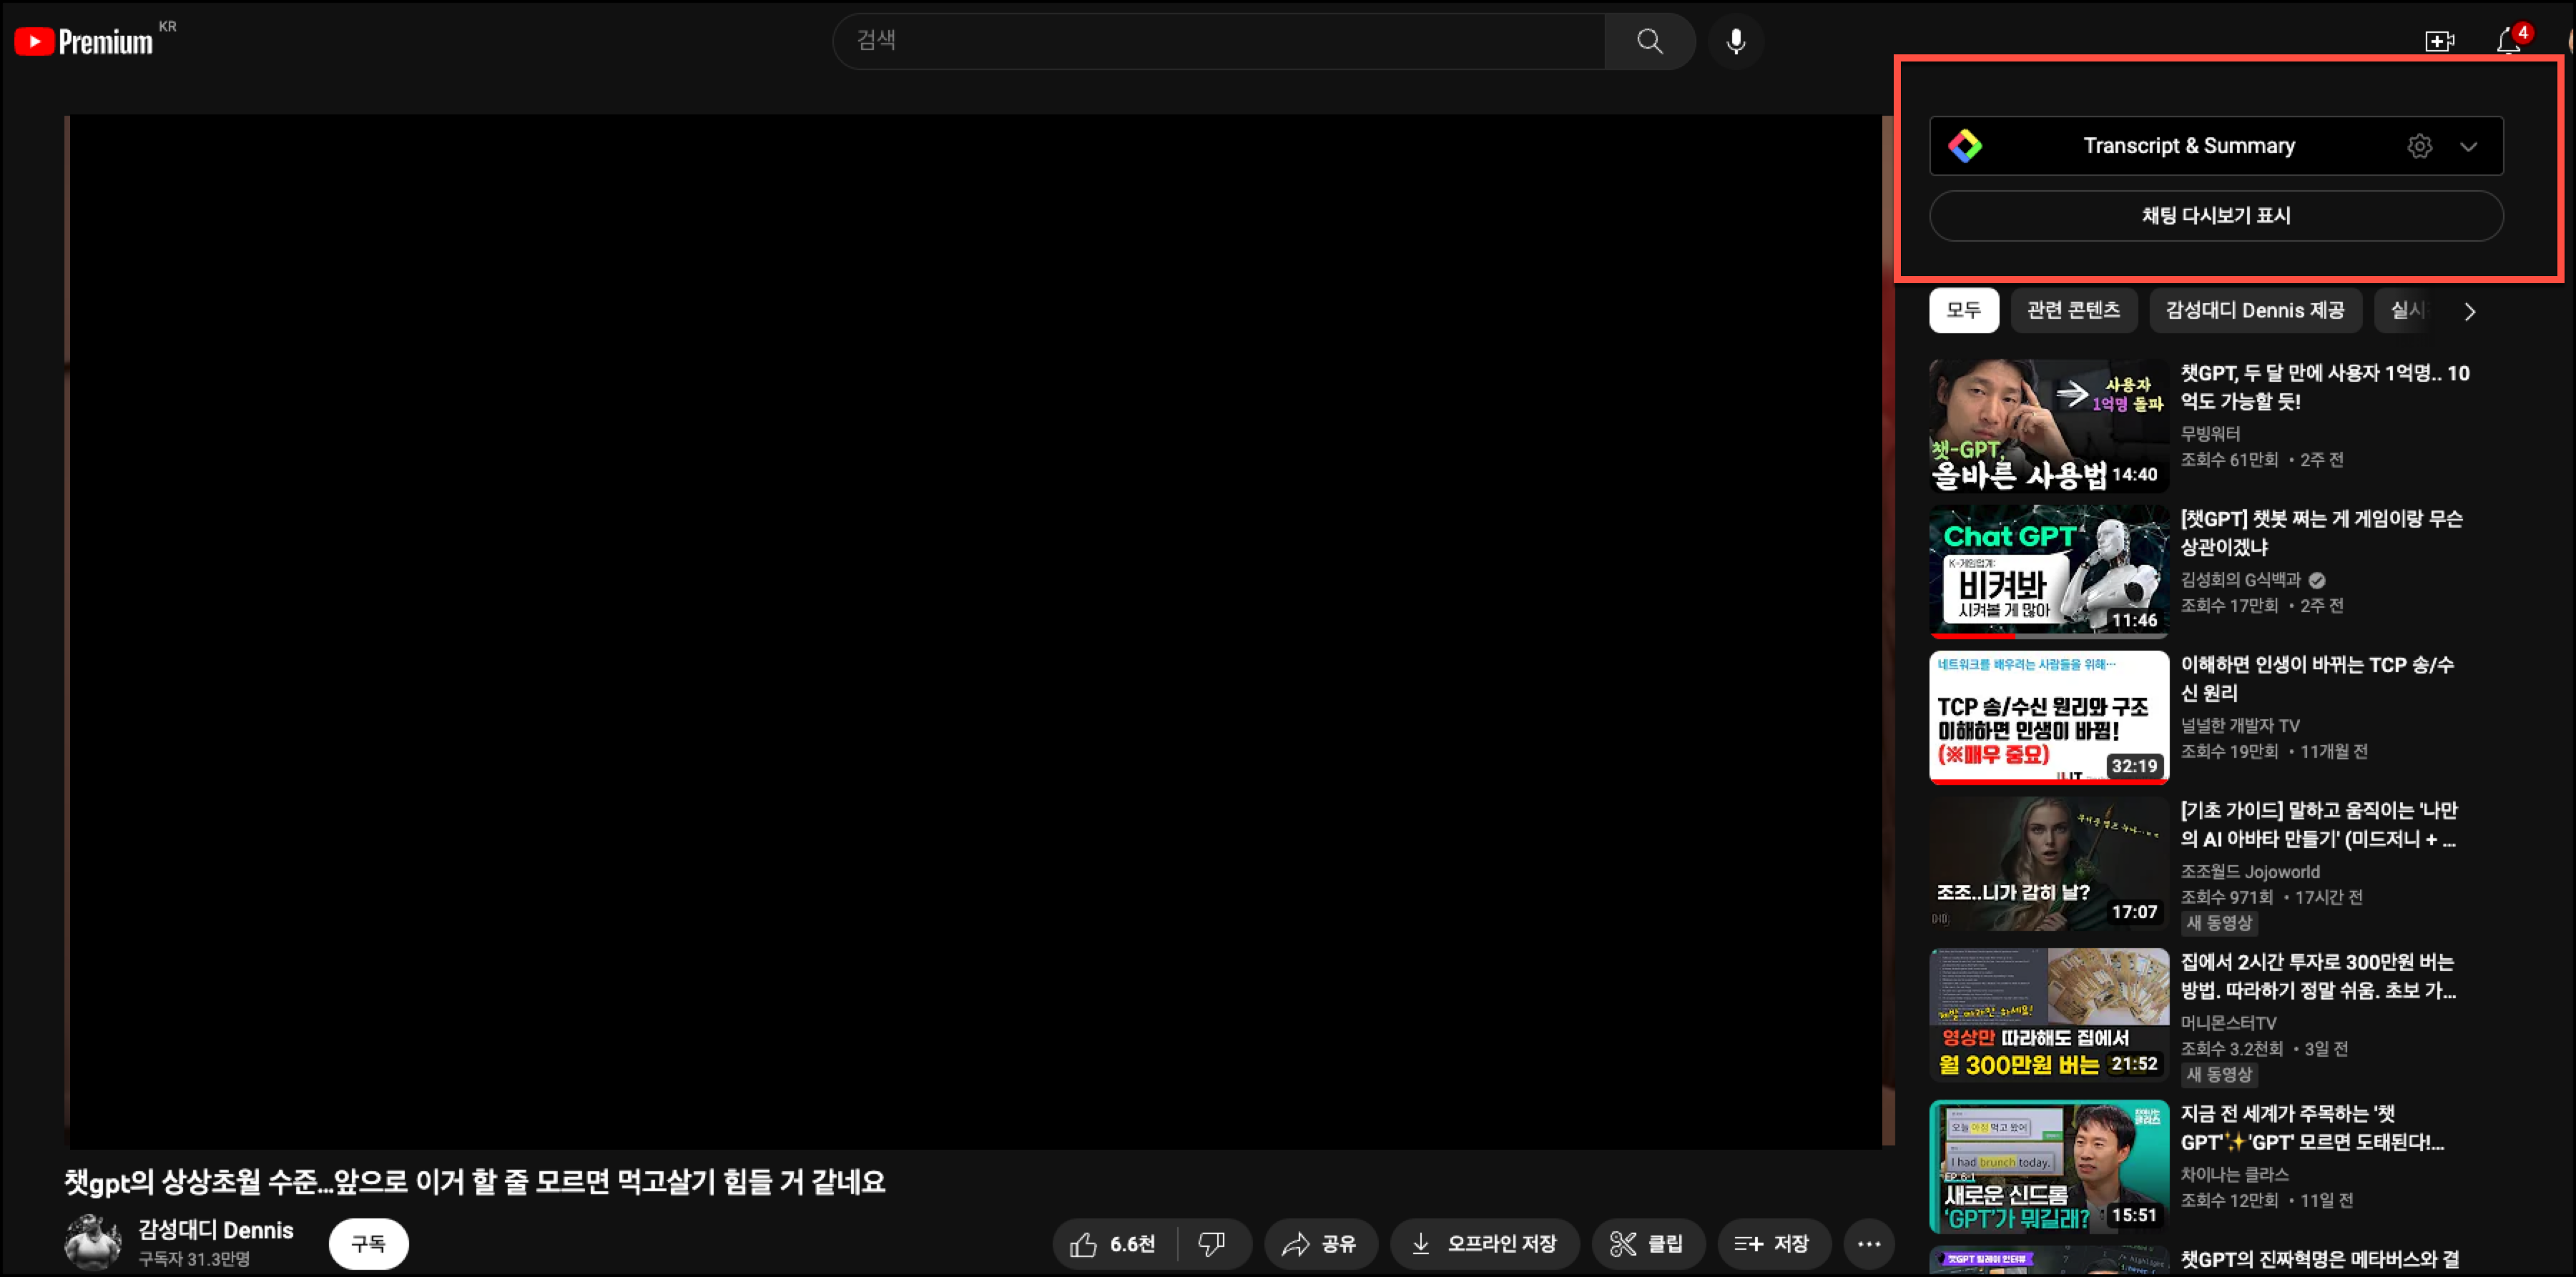Open the more options (...) icon
This screenshot has width=2576, height=1277.
1868,1243
